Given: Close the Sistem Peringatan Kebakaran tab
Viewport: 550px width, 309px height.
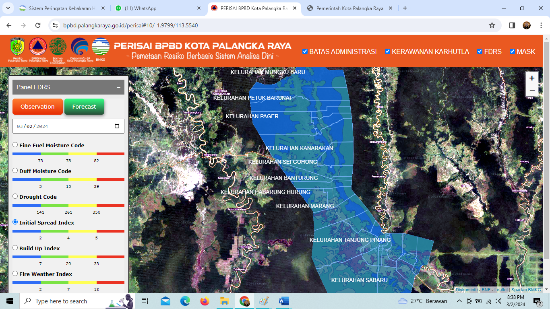Looking at the screenshot, I should pos(103,8).
